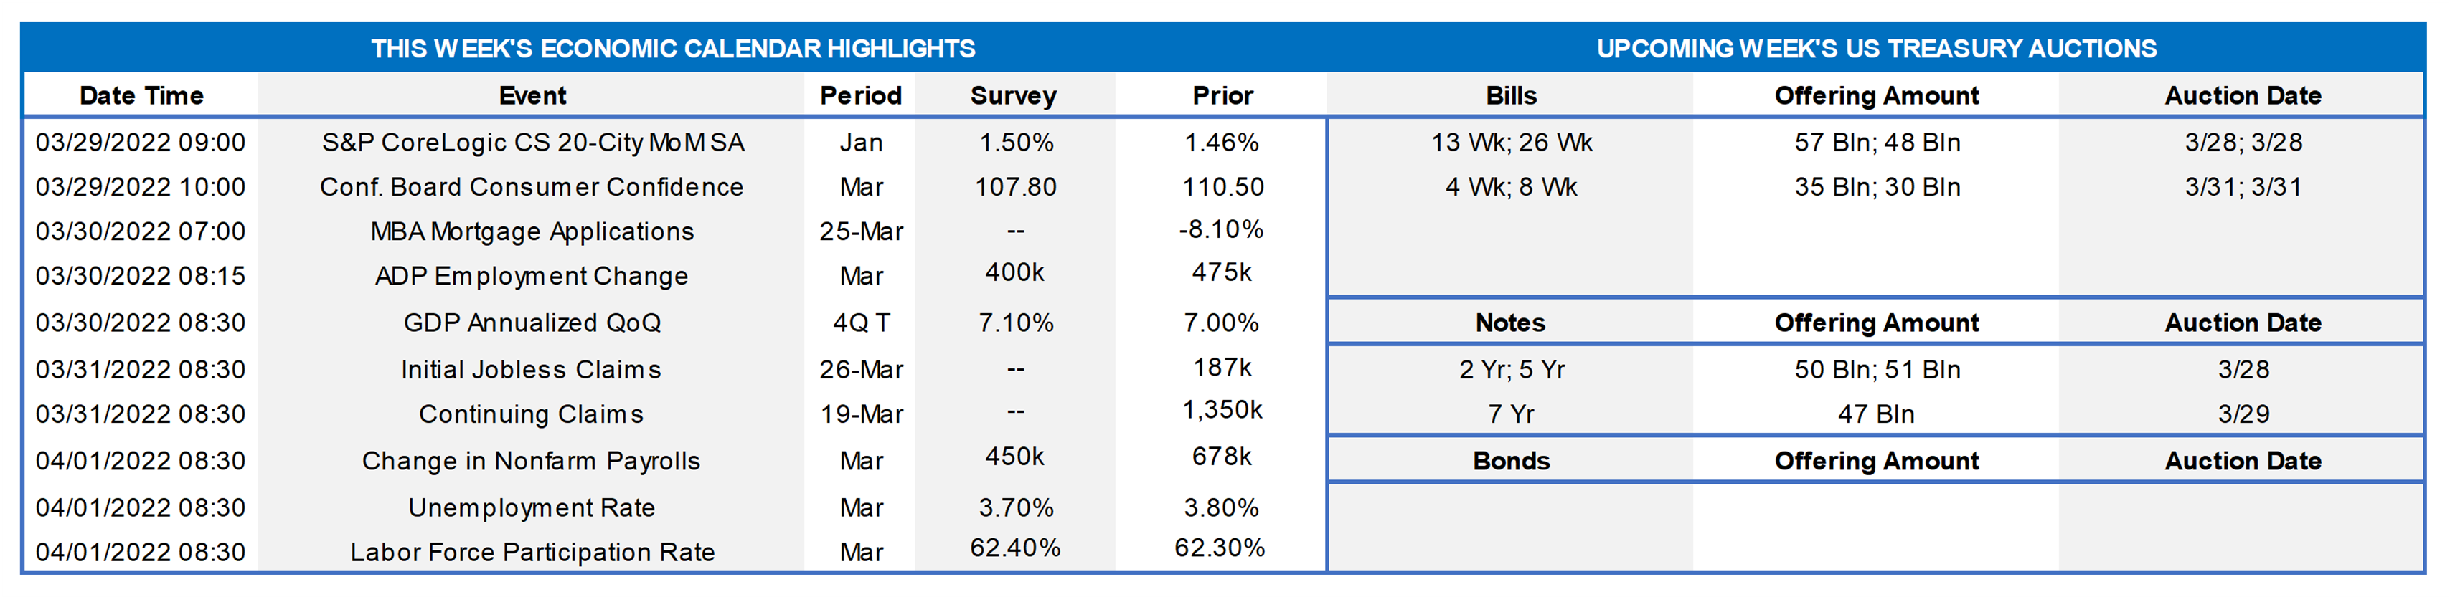The image size is (2450, 597).
Task: Select Change in Nonfarm Payrolls event
Action: click(531, 460)
